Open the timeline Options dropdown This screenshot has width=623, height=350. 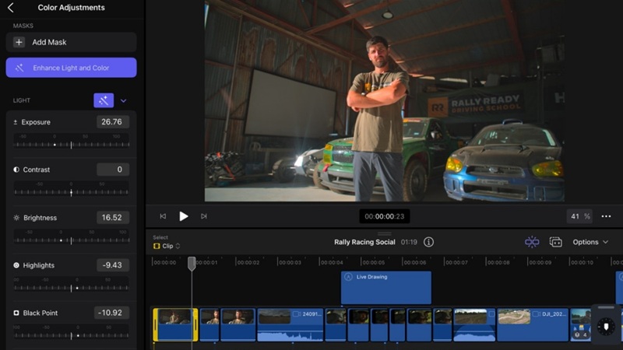click(x=590, y=242)
